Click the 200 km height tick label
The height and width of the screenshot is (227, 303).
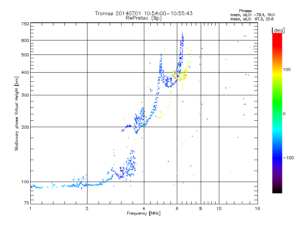tap(25, 127)
